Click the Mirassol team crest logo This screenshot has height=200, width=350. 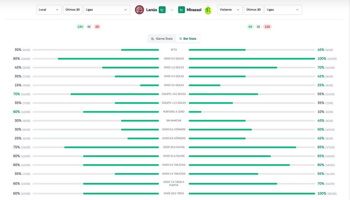[x=208, y=10]
